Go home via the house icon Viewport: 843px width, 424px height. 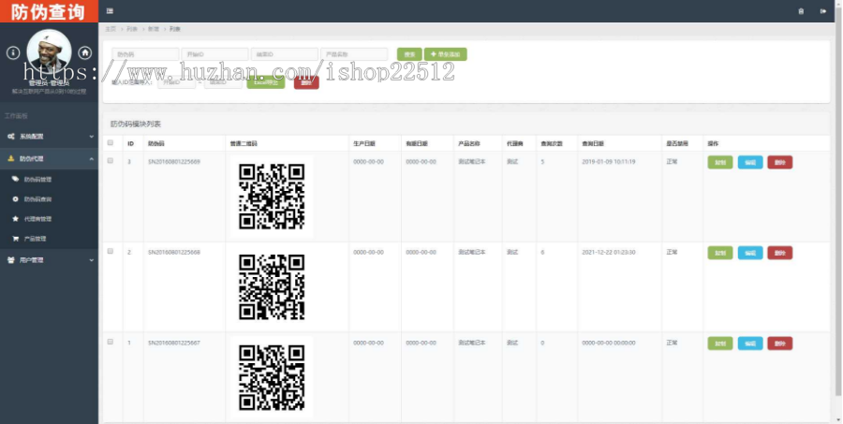click(84, 52)
